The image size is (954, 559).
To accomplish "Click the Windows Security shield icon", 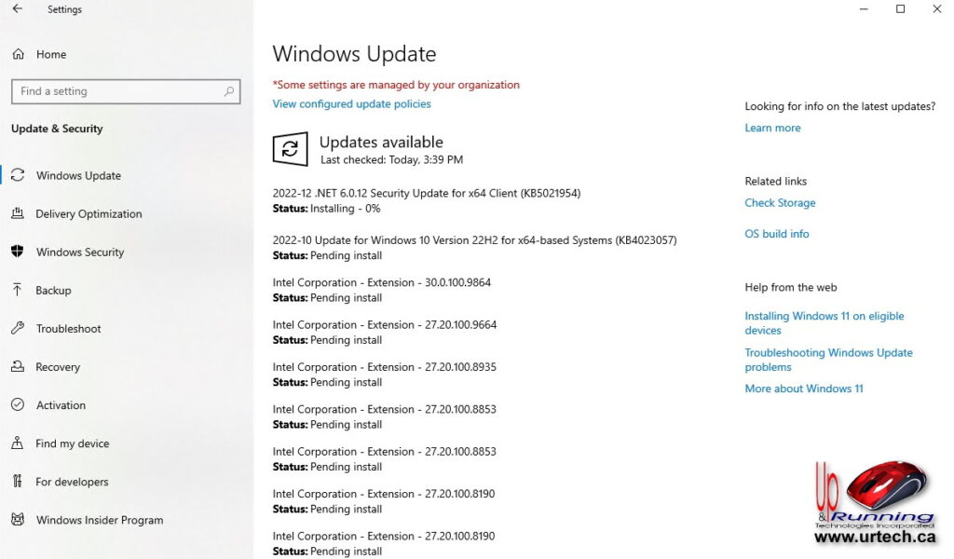I will pyautogui.click(x=18, y=252).
